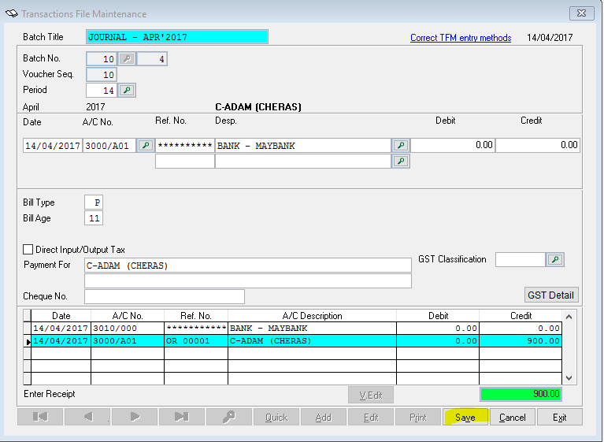Screen dimensions: 604x442
Task: Click the Add button
Action: (x=324, y=417)
